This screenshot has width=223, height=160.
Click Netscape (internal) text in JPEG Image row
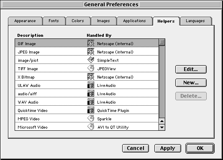[x=115, y=52]
